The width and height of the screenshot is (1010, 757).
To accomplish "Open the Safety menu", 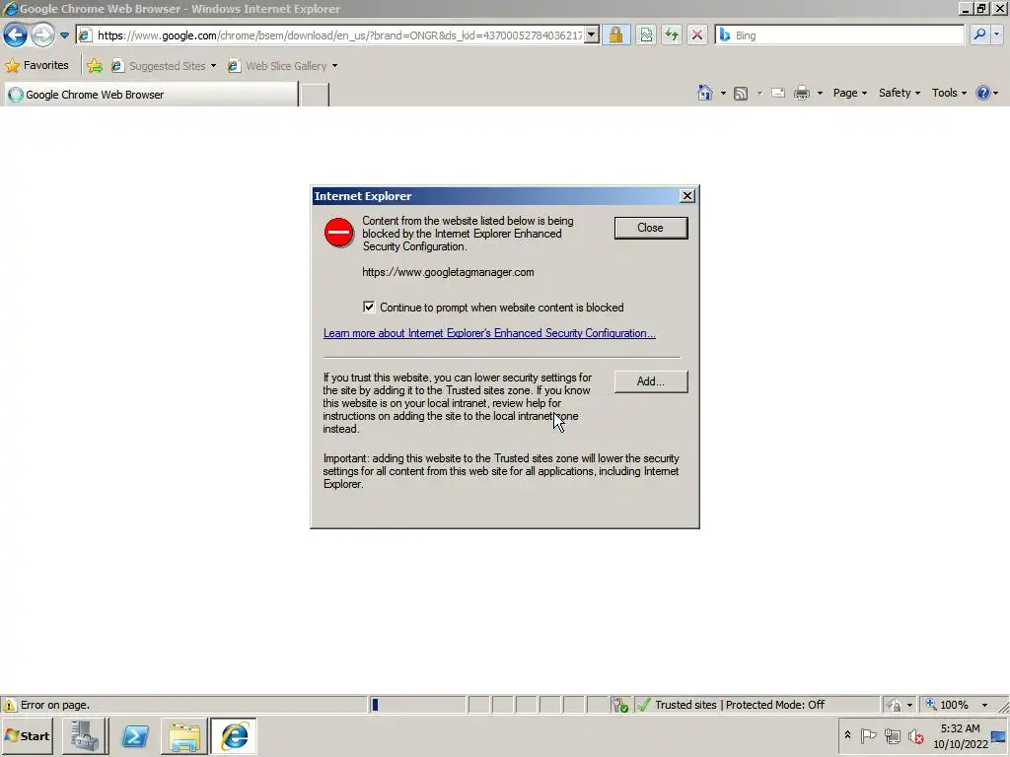I will (900, 93).
